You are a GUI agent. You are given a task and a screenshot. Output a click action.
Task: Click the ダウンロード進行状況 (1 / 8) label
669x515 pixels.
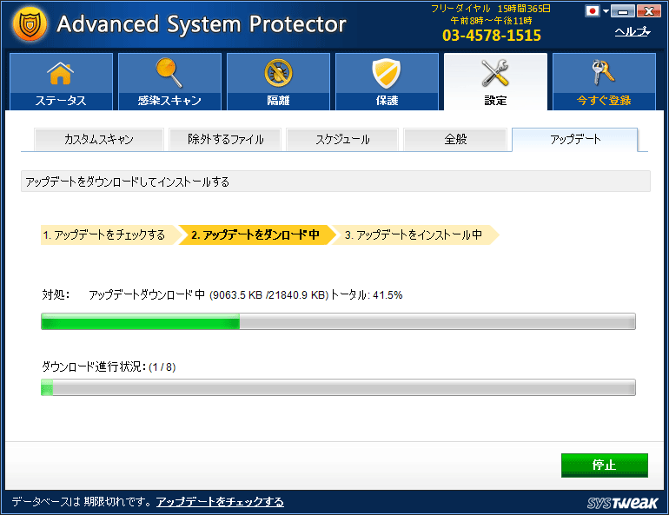[x=109, y=367]
